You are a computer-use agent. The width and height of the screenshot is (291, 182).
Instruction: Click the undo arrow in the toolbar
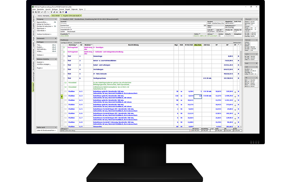(x=42, y=12)
